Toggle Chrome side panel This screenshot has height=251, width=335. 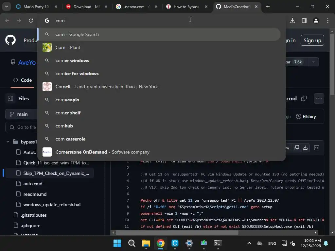[x=304, y=21]
